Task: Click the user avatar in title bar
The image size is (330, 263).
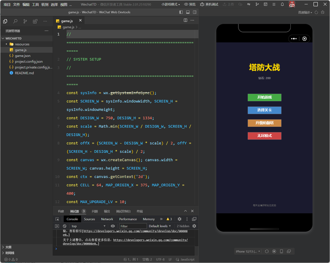Action: point(292,4)
